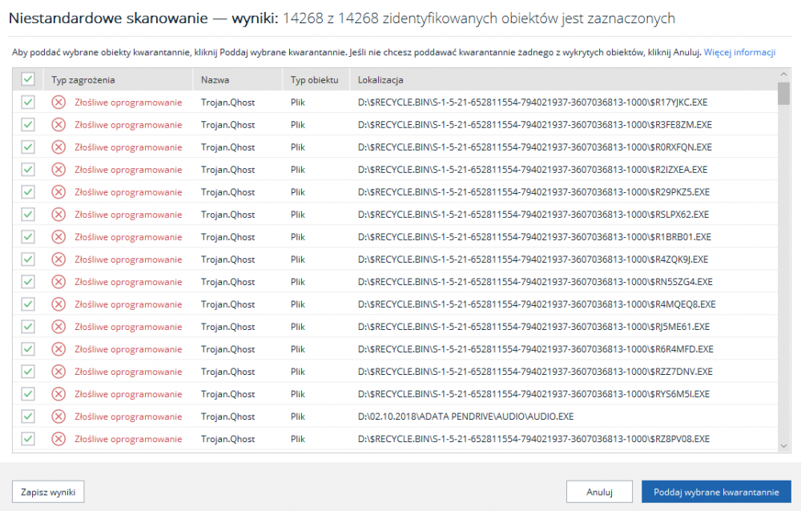The height and width of the screenshot is (511, 801).
Task: Click the malware icon next to $RYS6M5I.EXE
Action: click(x=58, y=393)
